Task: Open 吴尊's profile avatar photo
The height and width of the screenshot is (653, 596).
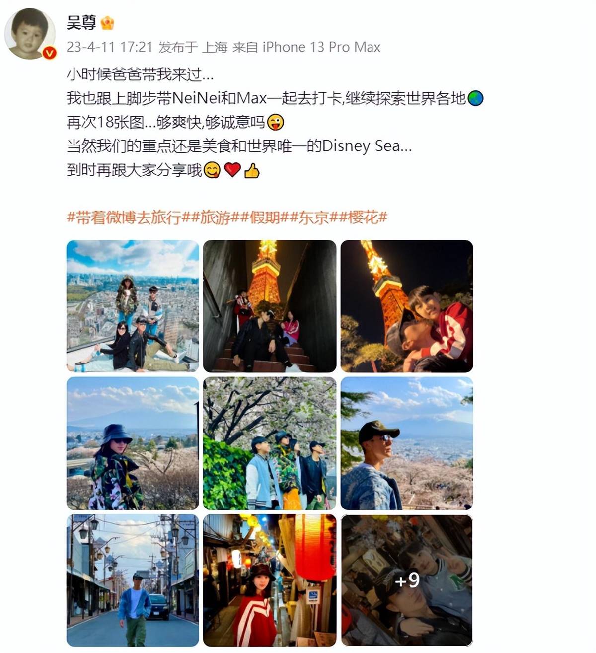Action: point(29,34)
